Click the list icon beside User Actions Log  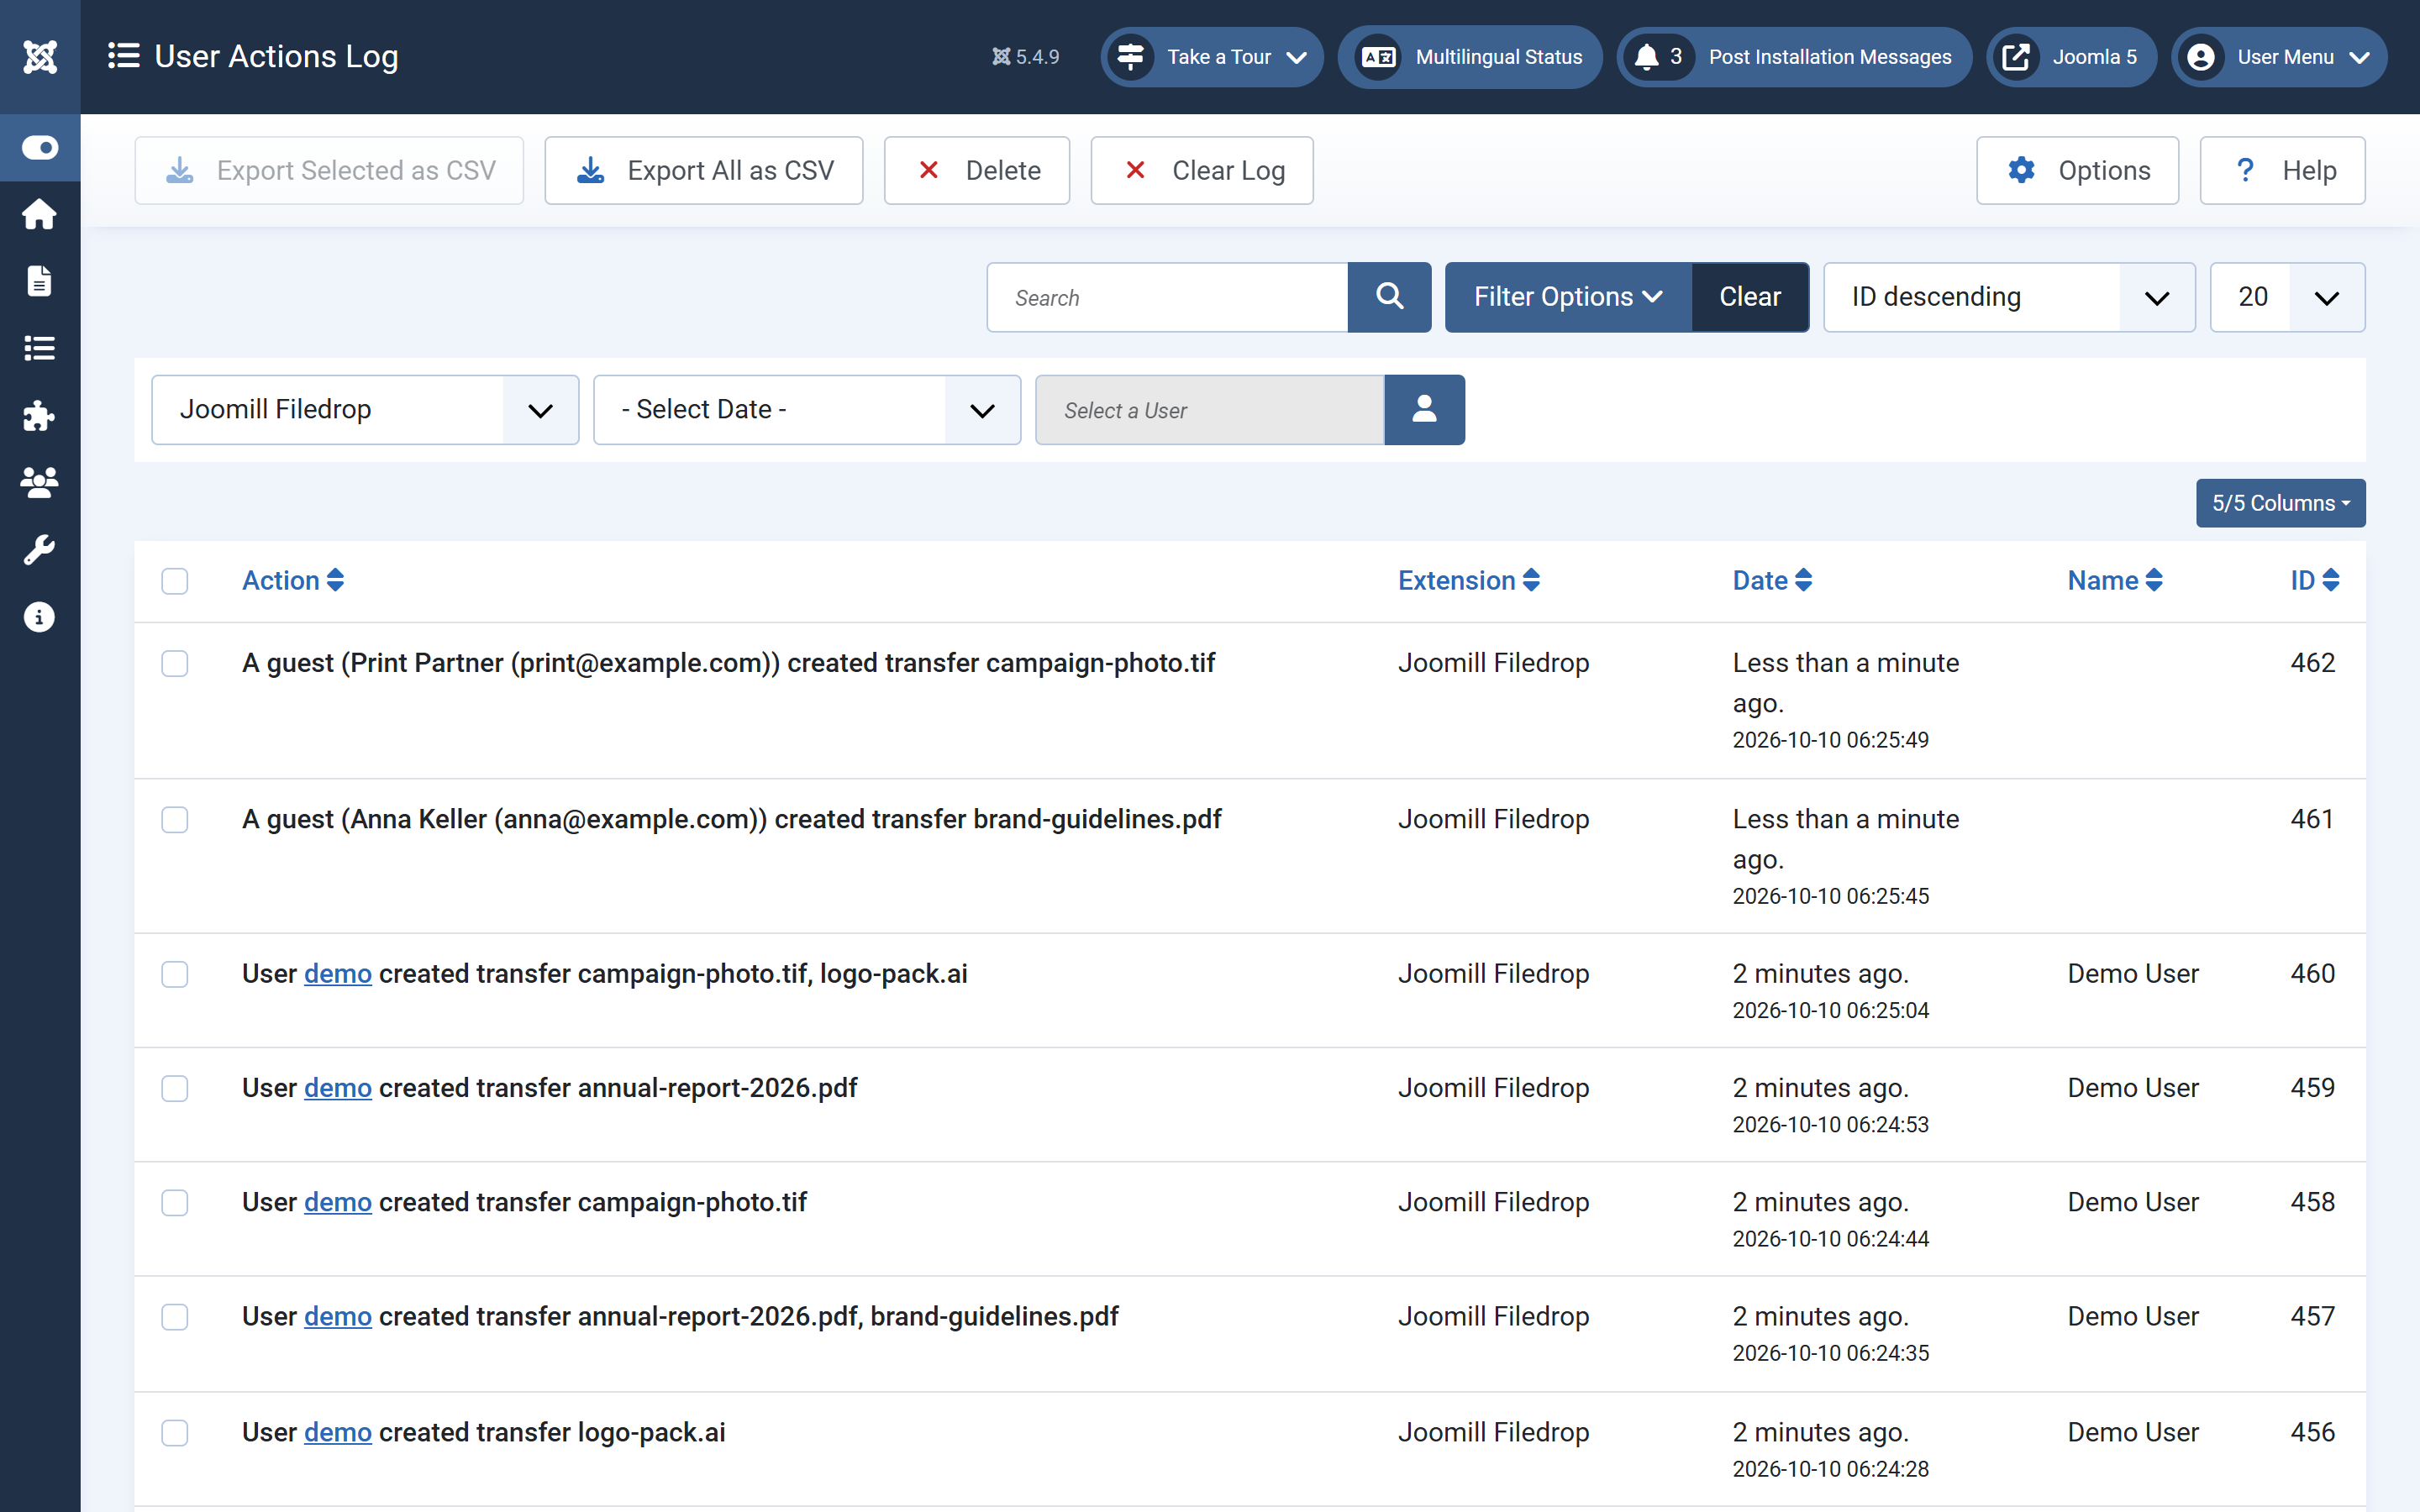pos(123,56)
